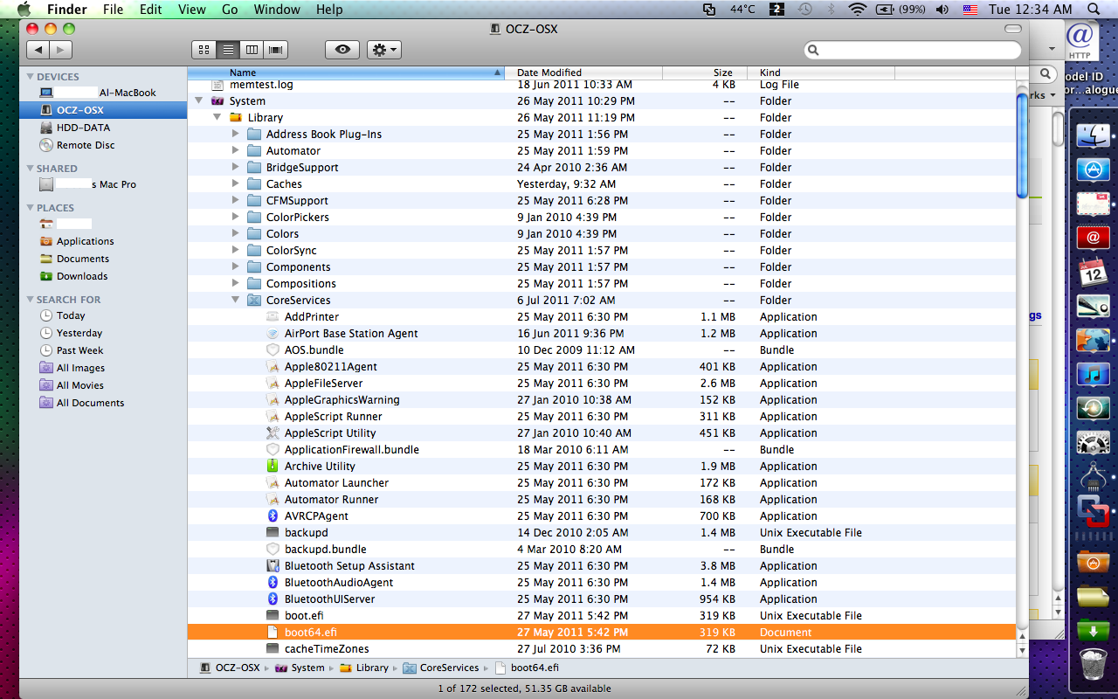
Task: Open the Firefox globe icon in Dock
Action: click(x=1093, y=340)
